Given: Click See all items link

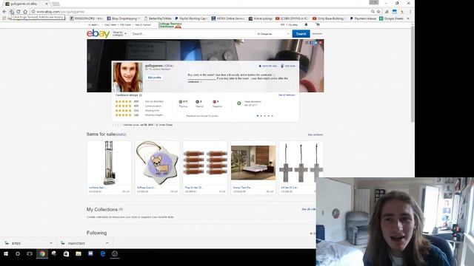Looking at the screenshot, I should [x=316, y=134].
